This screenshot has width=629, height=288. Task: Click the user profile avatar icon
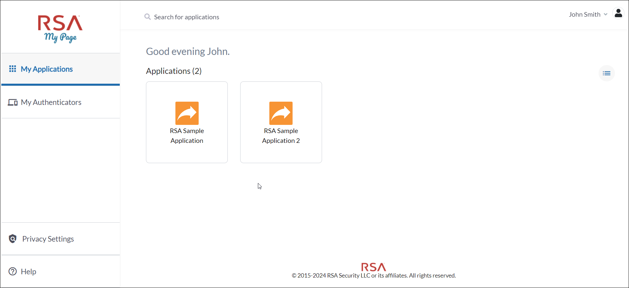pos(618,13)
